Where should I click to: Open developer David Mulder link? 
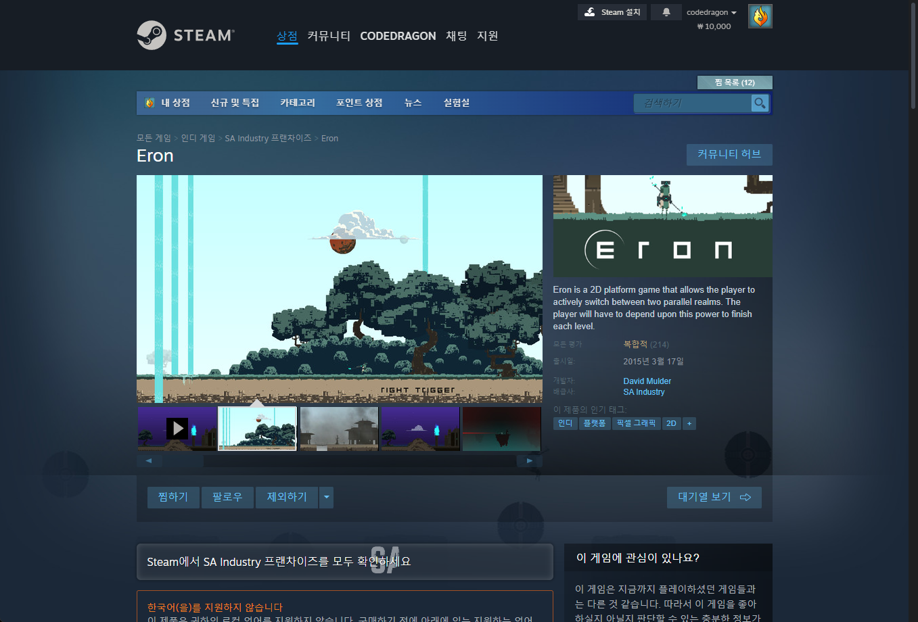647,381
